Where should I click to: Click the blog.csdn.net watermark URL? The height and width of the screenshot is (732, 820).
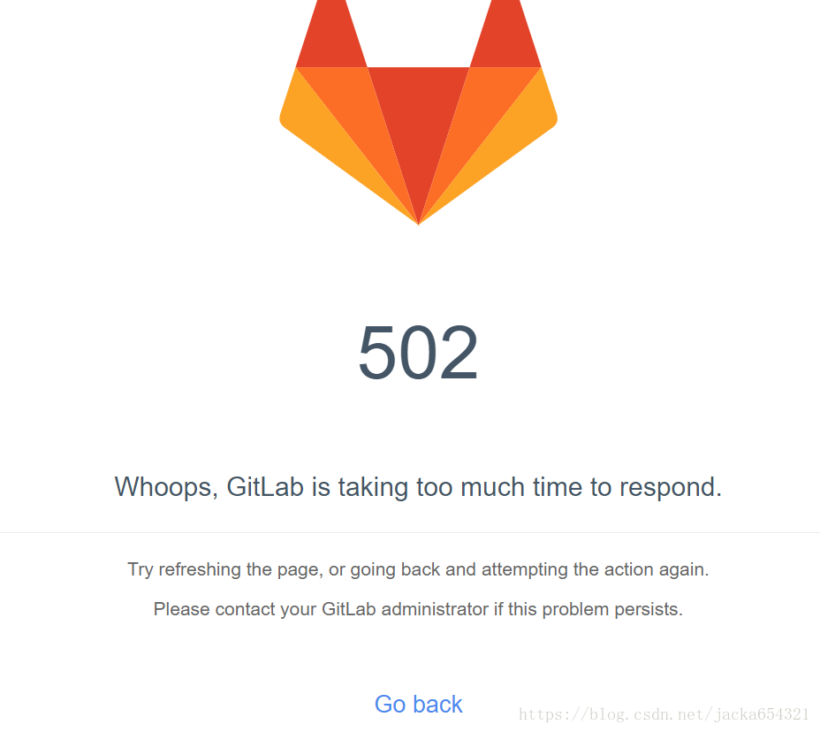click(x=664, y=714)
